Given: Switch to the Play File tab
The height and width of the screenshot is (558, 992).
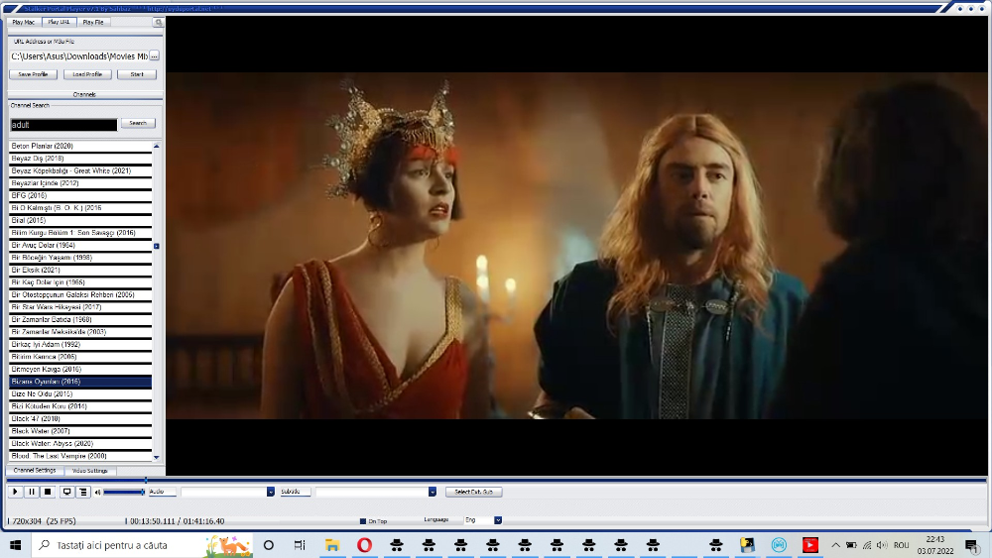Looking at the screenshot, I should click(x=93, y=22).
